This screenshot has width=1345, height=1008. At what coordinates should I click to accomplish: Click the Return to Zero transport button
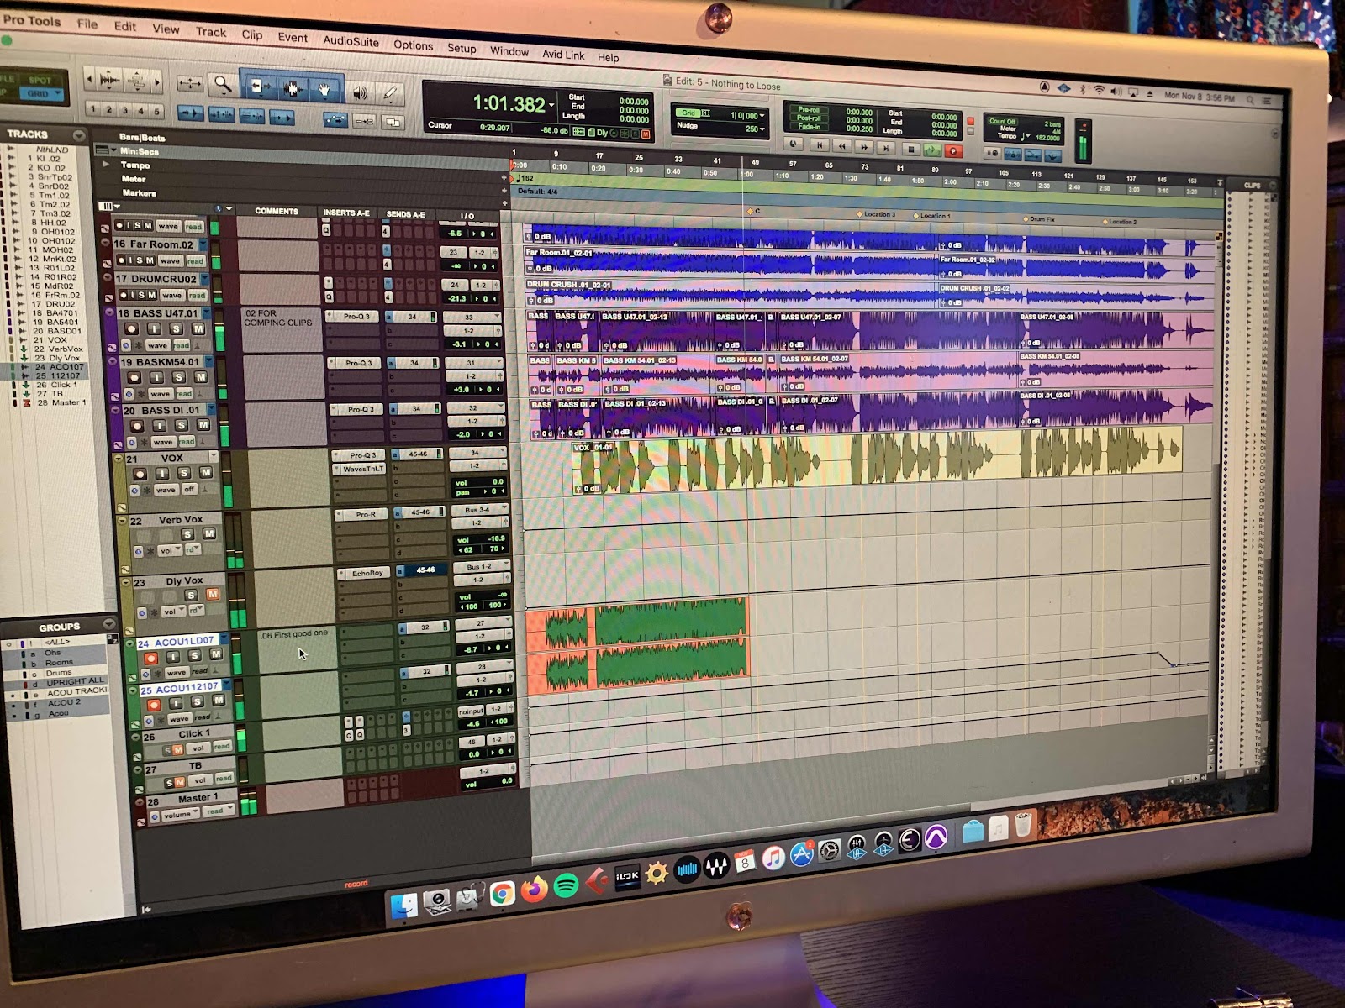pyautogui.click(x=820, y=145)
